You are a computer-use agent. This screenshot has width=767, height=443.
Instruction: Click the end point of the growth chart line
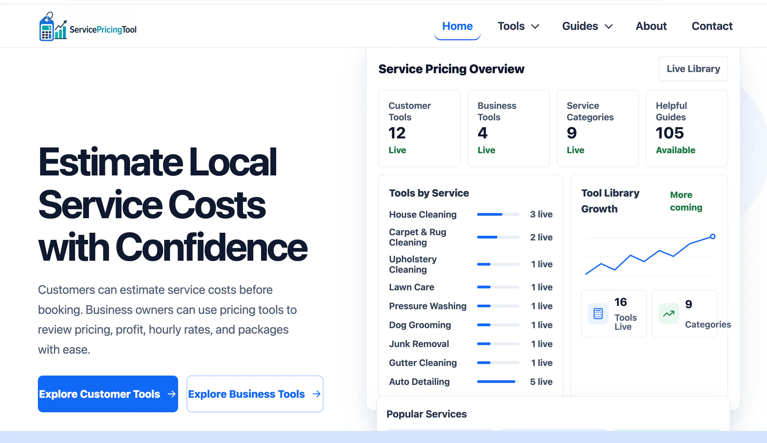click(x=713, y=236)
